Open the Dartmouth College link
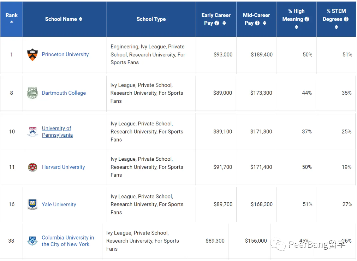This screenshot has height=261, width=357. click(x=64, y=93)
